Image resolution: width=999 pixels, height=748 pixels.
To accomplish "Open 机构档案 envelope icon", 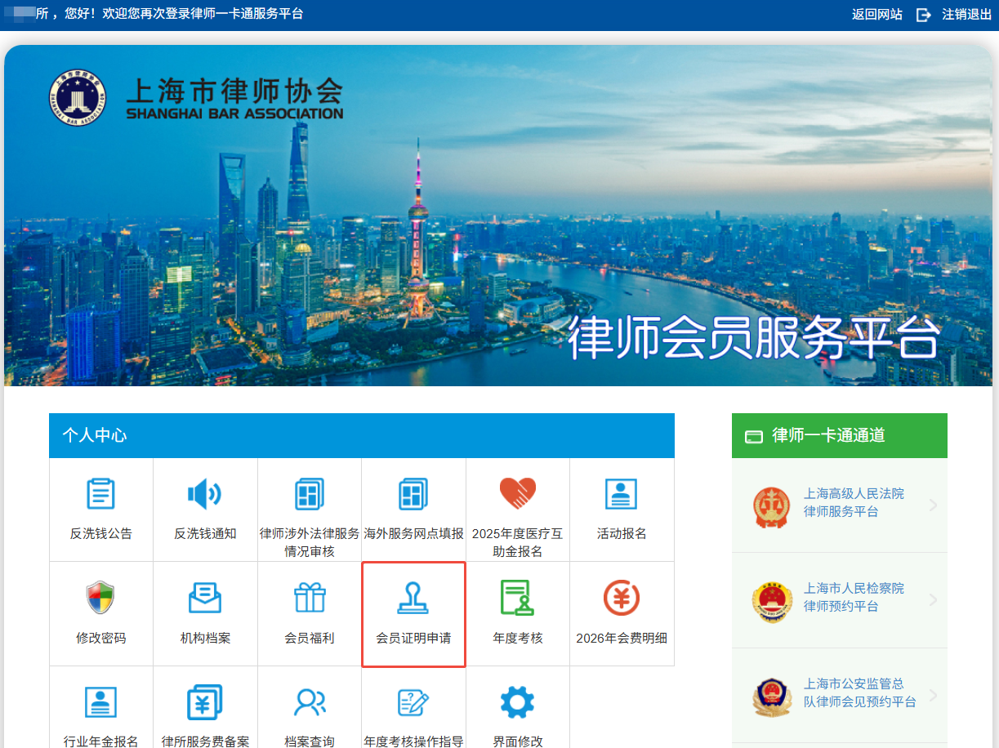I will pyautogui.click(x=205, y=598).
